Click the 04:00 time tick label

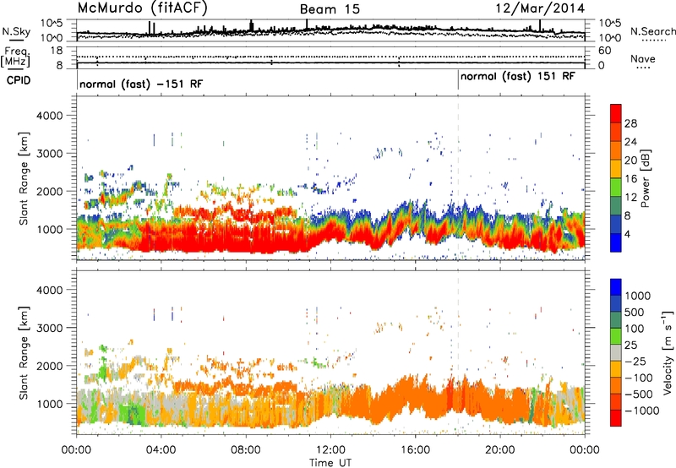(x=161, y=450)
